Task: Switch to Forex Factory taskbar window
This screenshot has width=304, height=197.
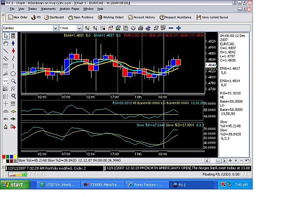Action: [146, 185]
